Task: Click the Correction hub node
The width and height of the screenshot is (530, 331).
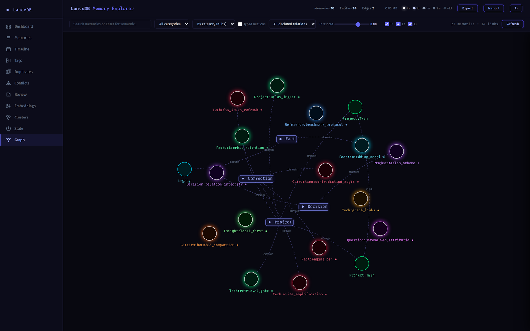Action: pyautogui.click(x=256, y=179)
